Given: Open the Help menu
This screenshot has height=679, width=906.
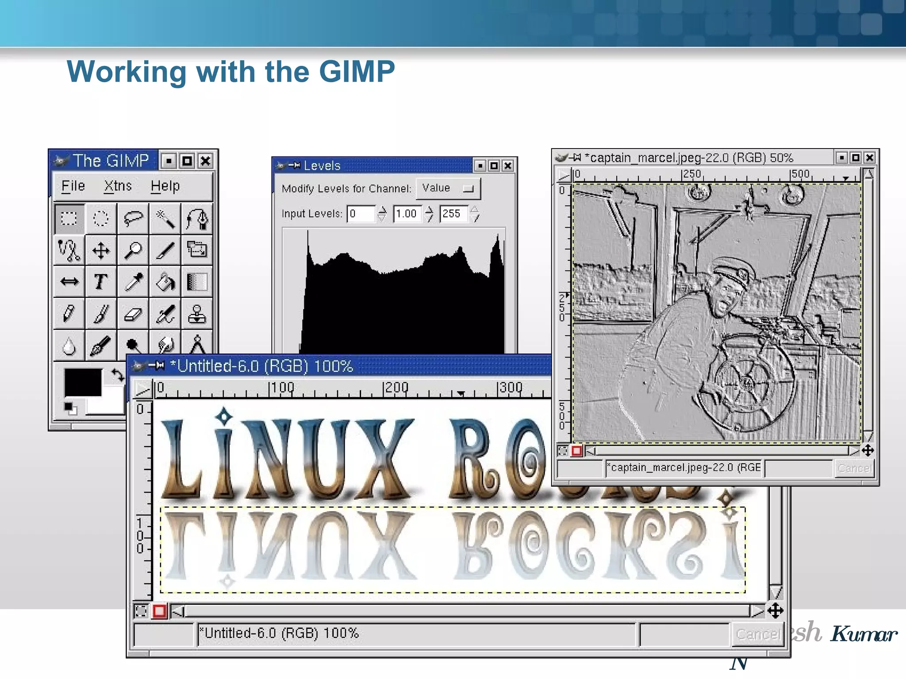Looking at the screenshot, I should pos(165,186).
